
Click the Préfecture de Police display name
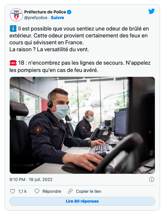pyautogui.click(x=45, y=12)
